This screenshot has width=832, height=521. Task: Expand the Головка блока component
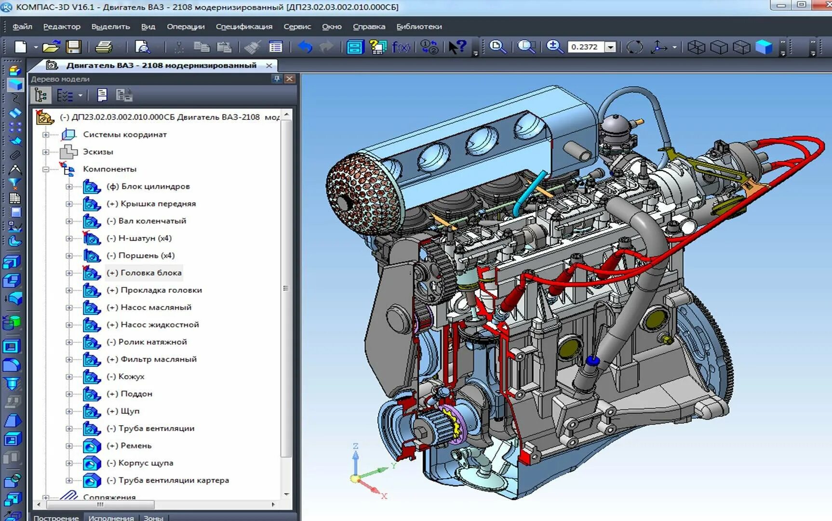(69, 273)
